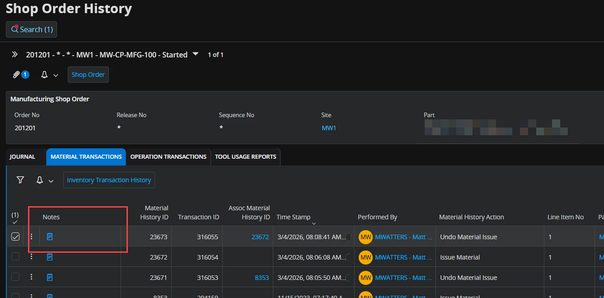The width and height of the screenshot is (604, 298).
Task: Sort by the Time Stamp column header
Action: (294, 217)
